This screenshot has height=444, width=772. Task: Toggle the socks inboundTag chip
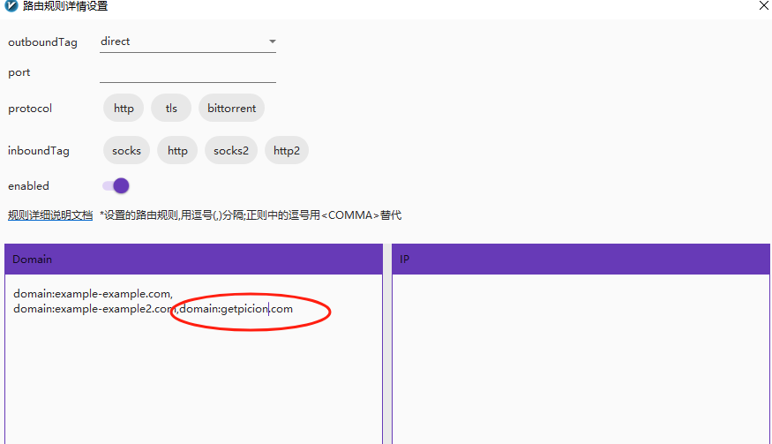(126, 150)
